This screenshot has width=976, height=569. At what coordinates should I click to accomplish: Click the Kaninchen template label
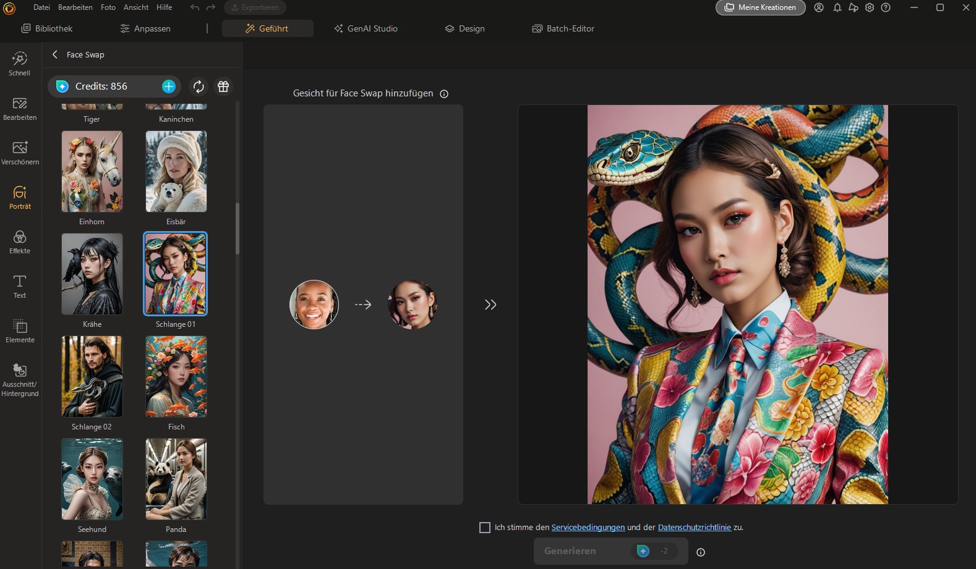[x=176, y=119]
